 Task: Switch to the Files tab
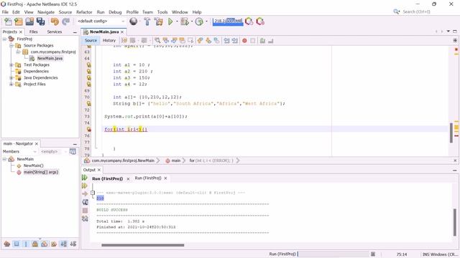point(34,32)
